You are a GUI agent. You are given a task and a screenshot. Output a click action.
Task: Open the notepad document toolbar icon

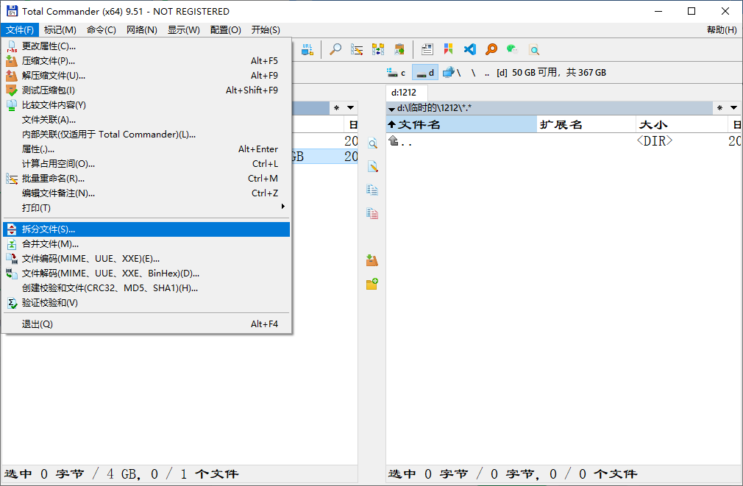click(x=427, y=49)
